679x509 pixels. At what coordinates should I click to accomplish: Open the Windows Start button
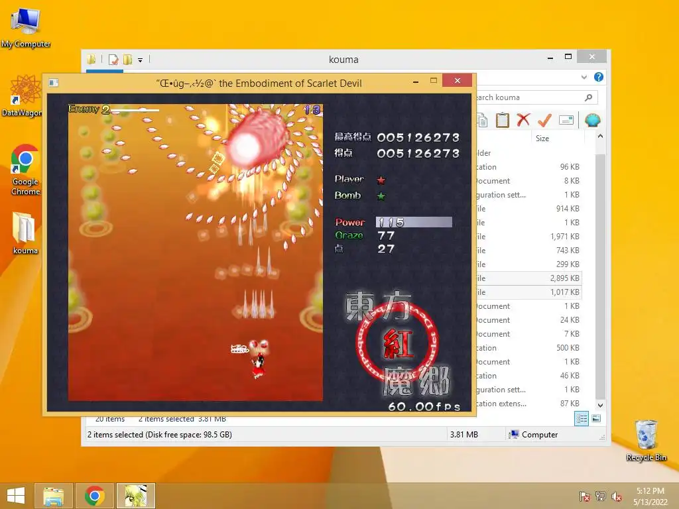(16, 496)
